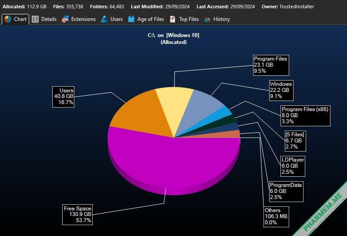Screen dimensions: 347x236
Task: Click the Users 40.8 GB label
Action: coord(63,97)
